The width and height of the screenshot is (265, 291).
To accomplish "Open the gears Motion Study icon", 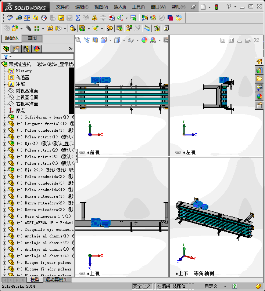I will [110, 28].
